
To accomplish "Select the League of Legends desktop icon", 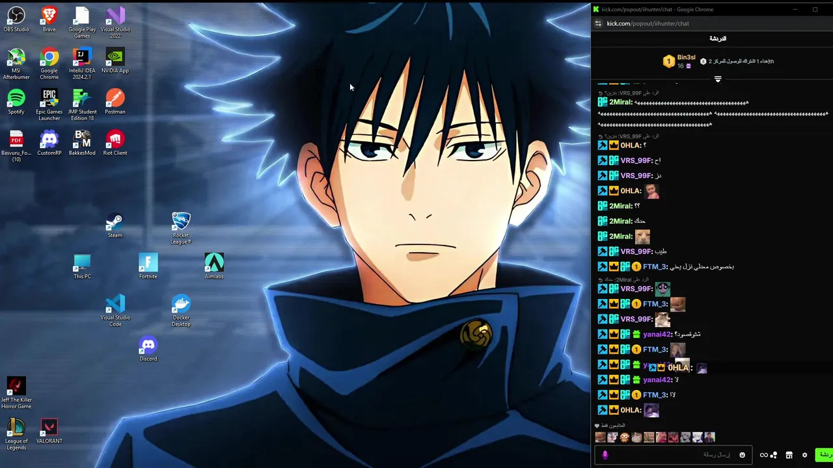I will 16,434.
